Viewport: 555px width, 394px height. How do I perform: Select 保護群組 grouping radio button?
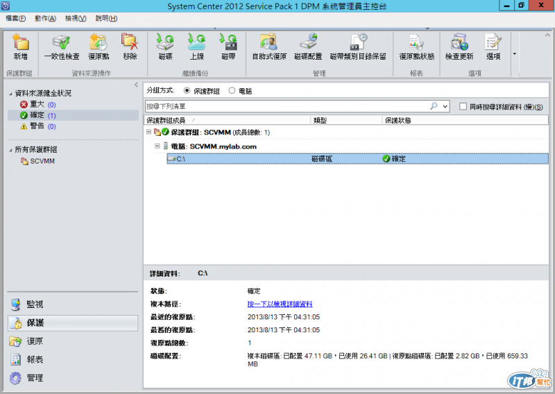click(x=187, y=91)
